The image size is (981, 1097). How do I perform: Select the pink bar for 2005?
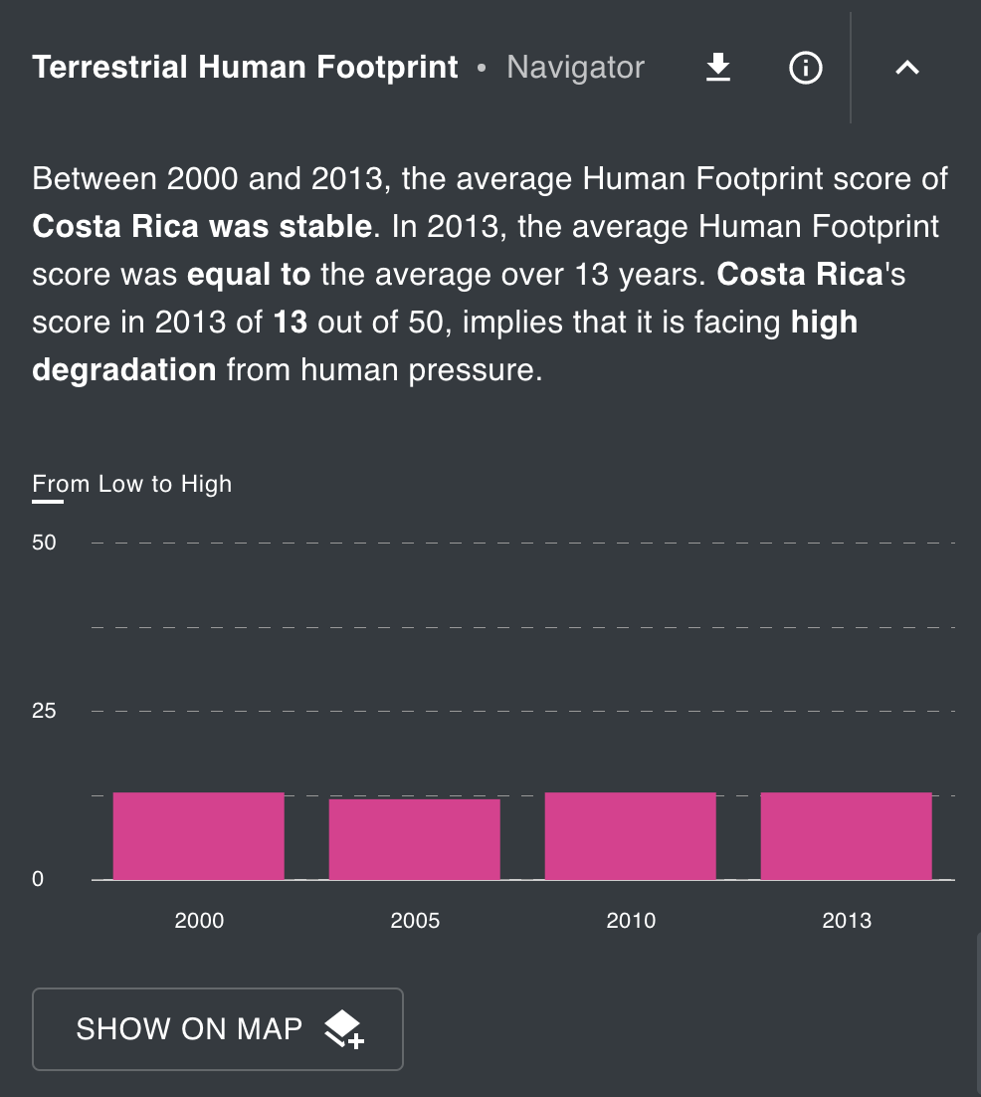coord(415,839)
